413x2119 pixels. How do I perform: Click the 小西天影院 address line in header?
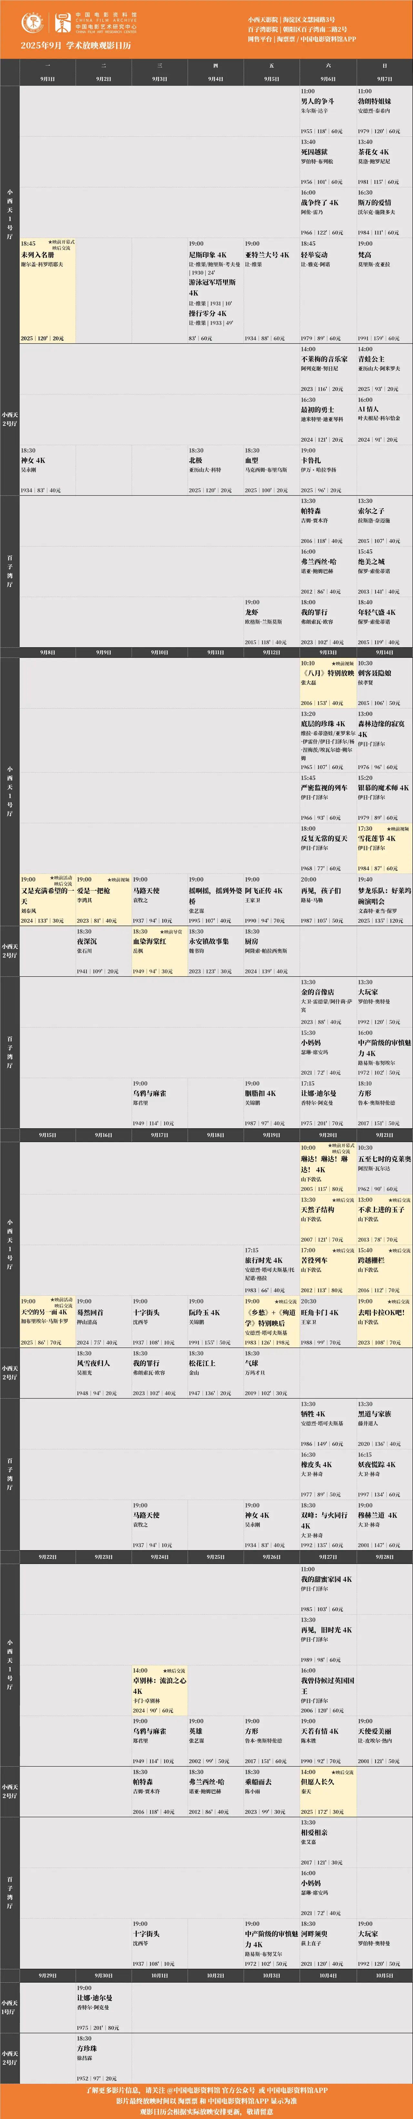tap(291, 19)
